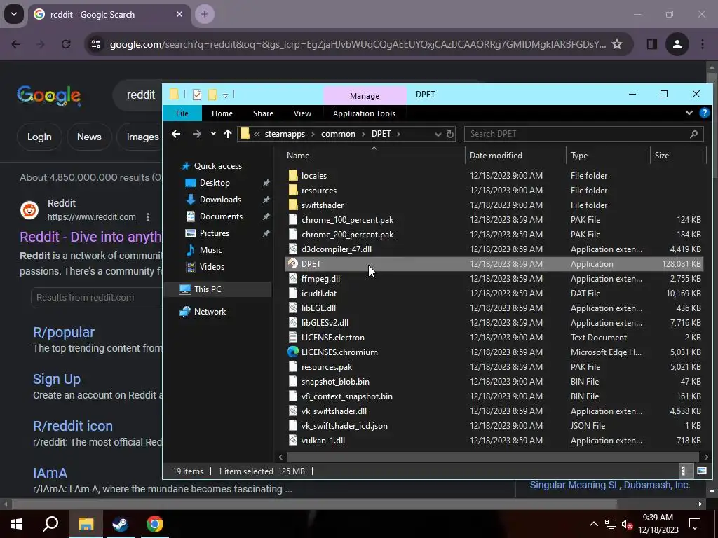This screenshot has height=538, width=718.
Task: Open Chrome from the taskbar
Action: tap(155, 524)
